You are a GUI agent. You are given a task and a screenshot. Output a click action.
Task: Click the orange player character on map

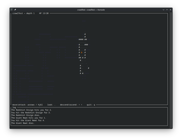coord(82,53)
